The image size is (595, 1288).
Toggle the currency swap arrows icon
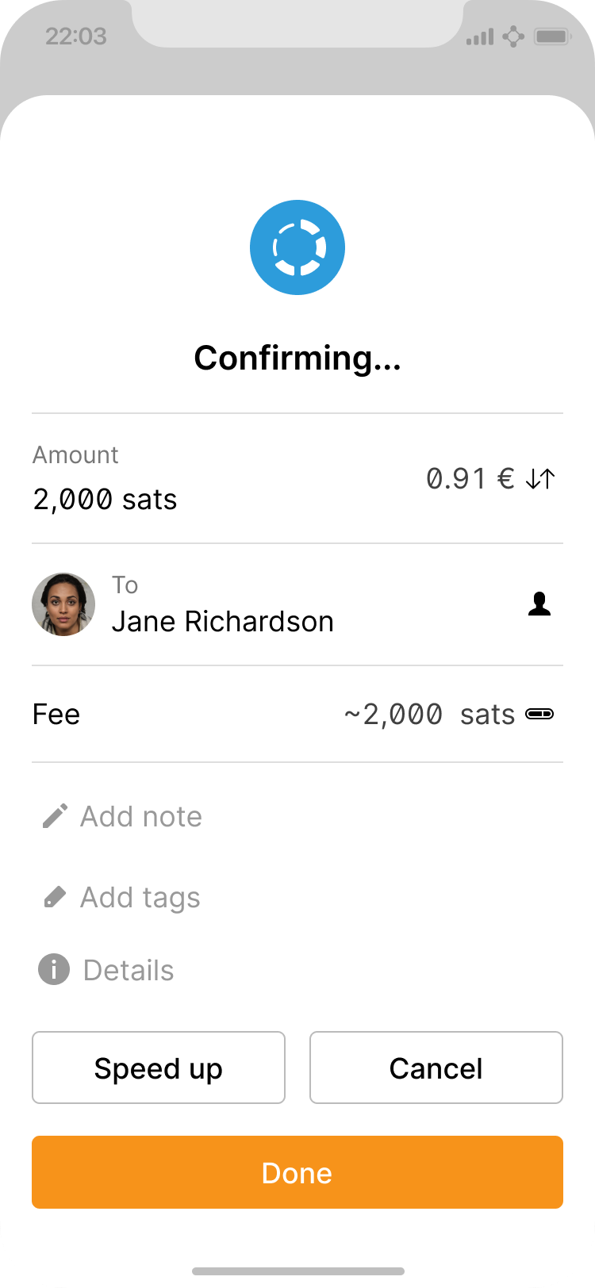(x=540, y=478)
